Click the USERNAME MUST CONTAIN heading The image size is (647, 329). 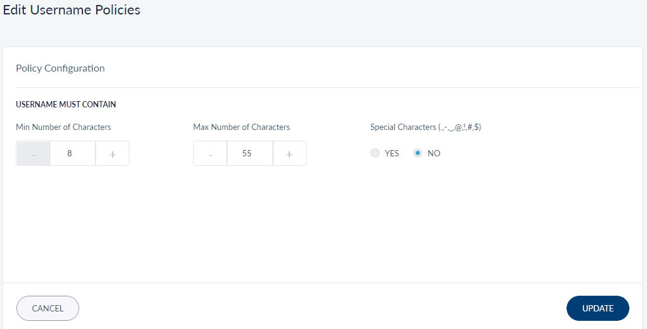66,104
